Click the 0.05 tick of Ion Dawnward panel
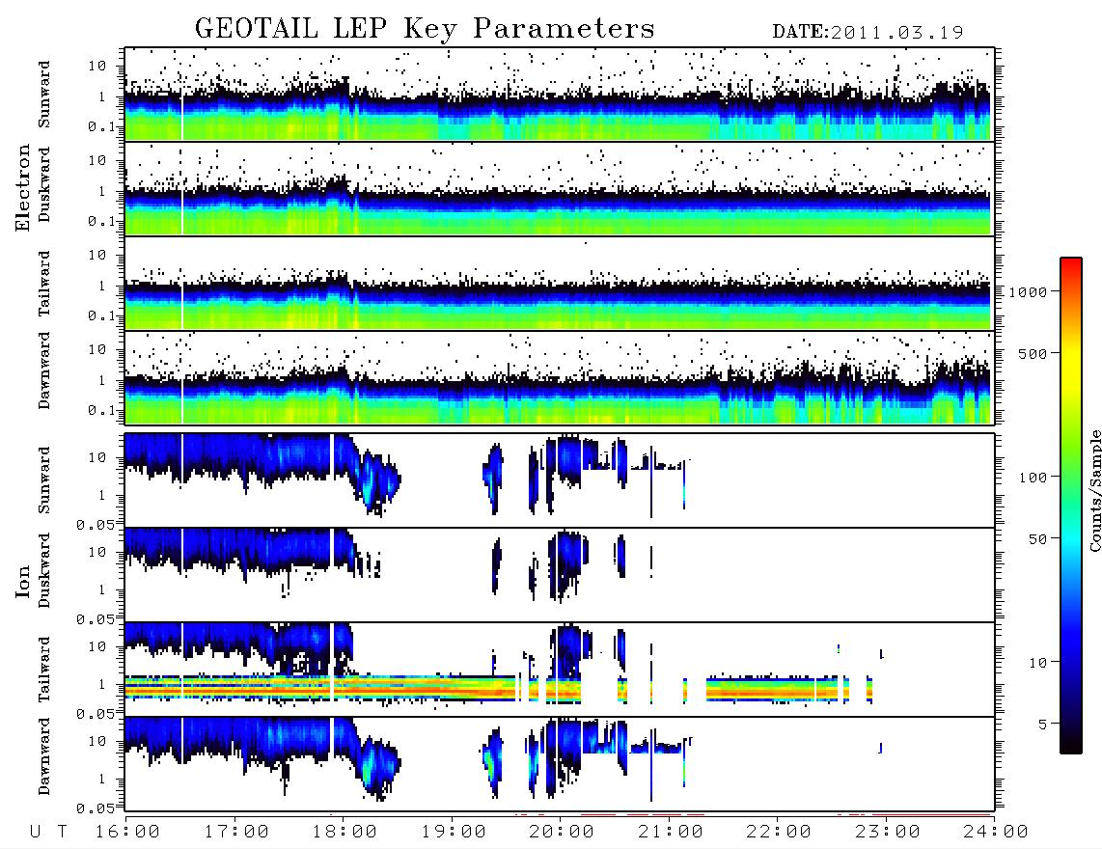Image resolution: width=1102 pixels, height=849 pixels. [x=96, y=808]
